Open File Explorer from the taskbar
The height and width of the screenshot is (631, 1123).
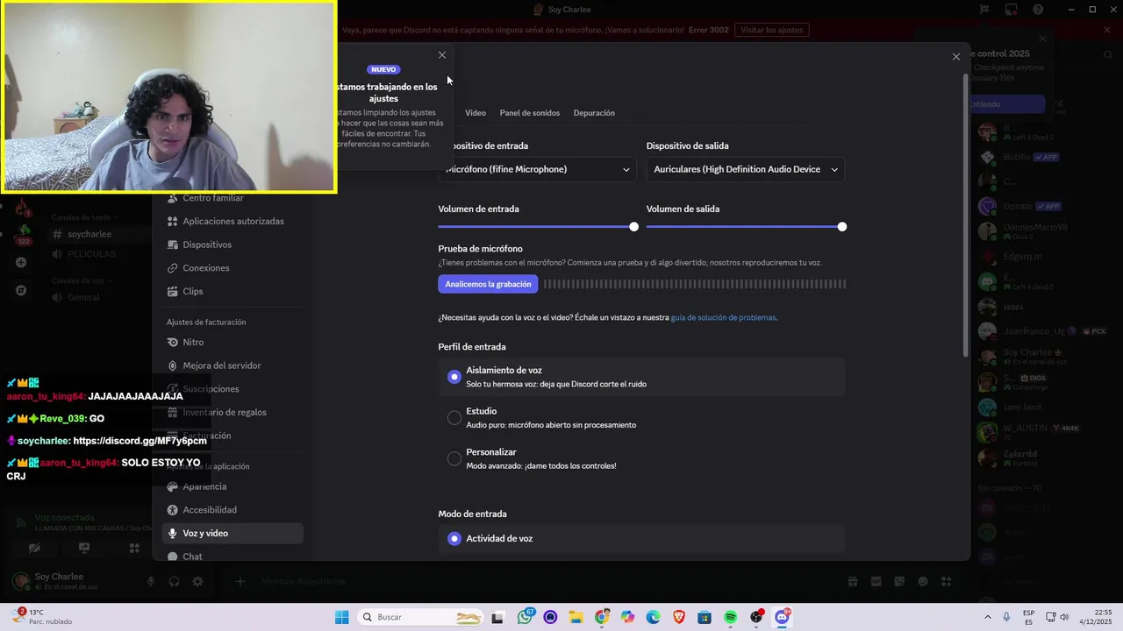(x=576, y=617)
